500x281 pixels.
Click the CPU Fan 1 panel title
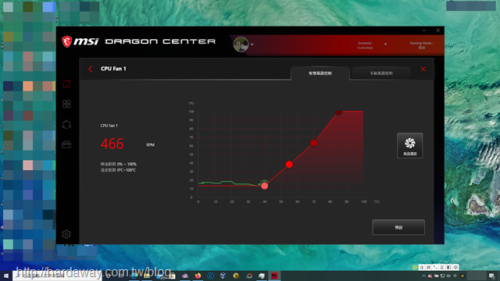tap(113, 69)
